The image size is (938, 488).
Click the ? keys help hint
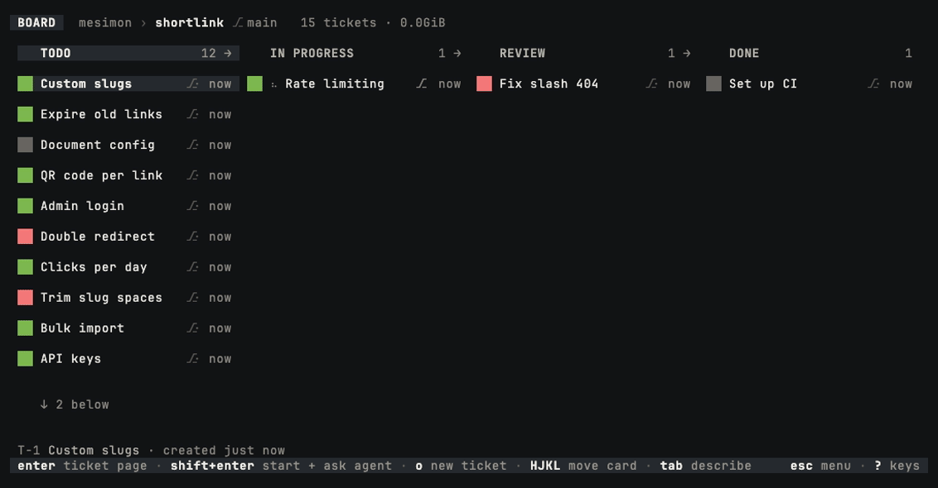897,466
